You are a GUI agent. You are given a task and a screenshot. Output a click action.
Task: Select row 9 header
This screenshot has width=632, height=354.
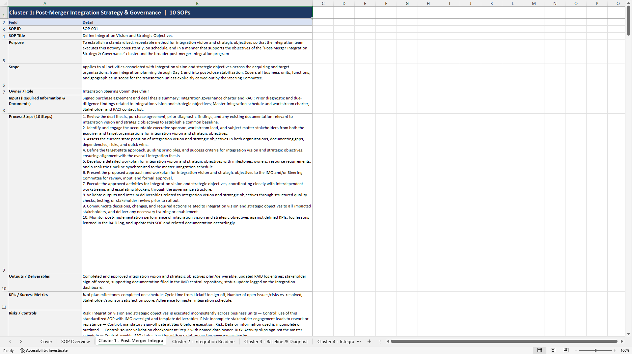coord(4,193)
